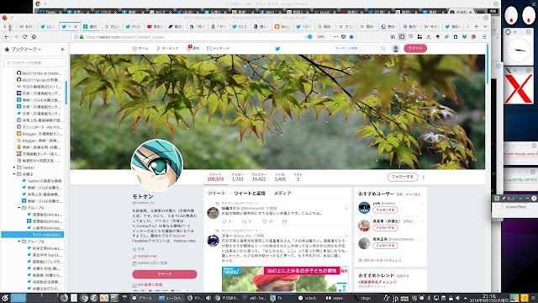538x303 pixels.
Task: Open the モーメント navigation item
Action: [167, 49]
